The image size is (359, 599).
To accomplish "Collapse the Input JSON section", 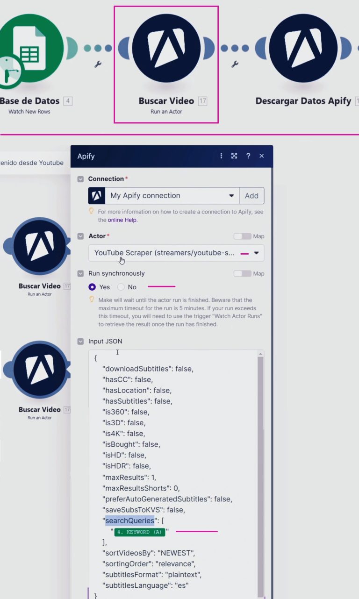I will click(x=81, y=342).
